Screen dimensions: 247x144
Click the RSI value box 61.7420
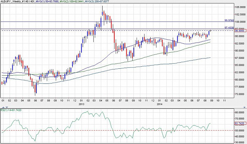tap(240, 123)
